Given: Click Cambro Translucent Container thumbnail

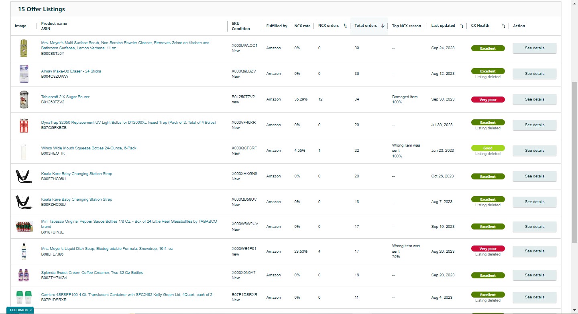Looking at the screenshot, I should [24, 297].
